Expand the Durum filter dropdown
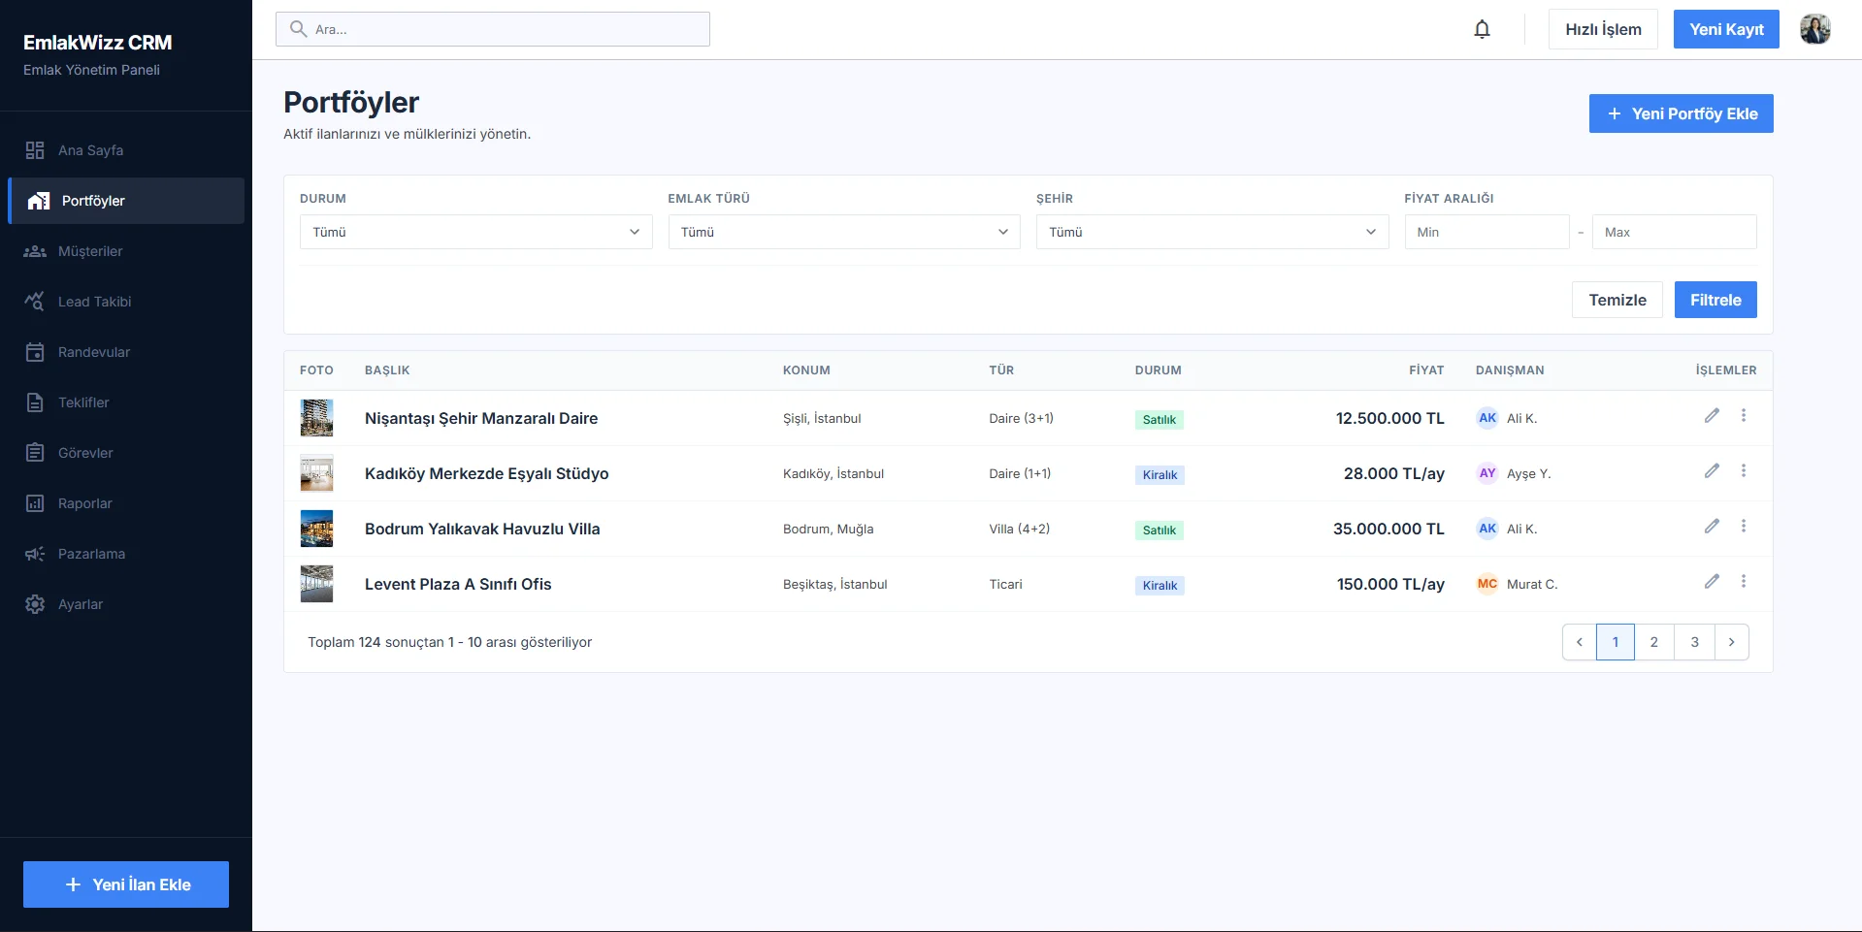 point(476,232)
